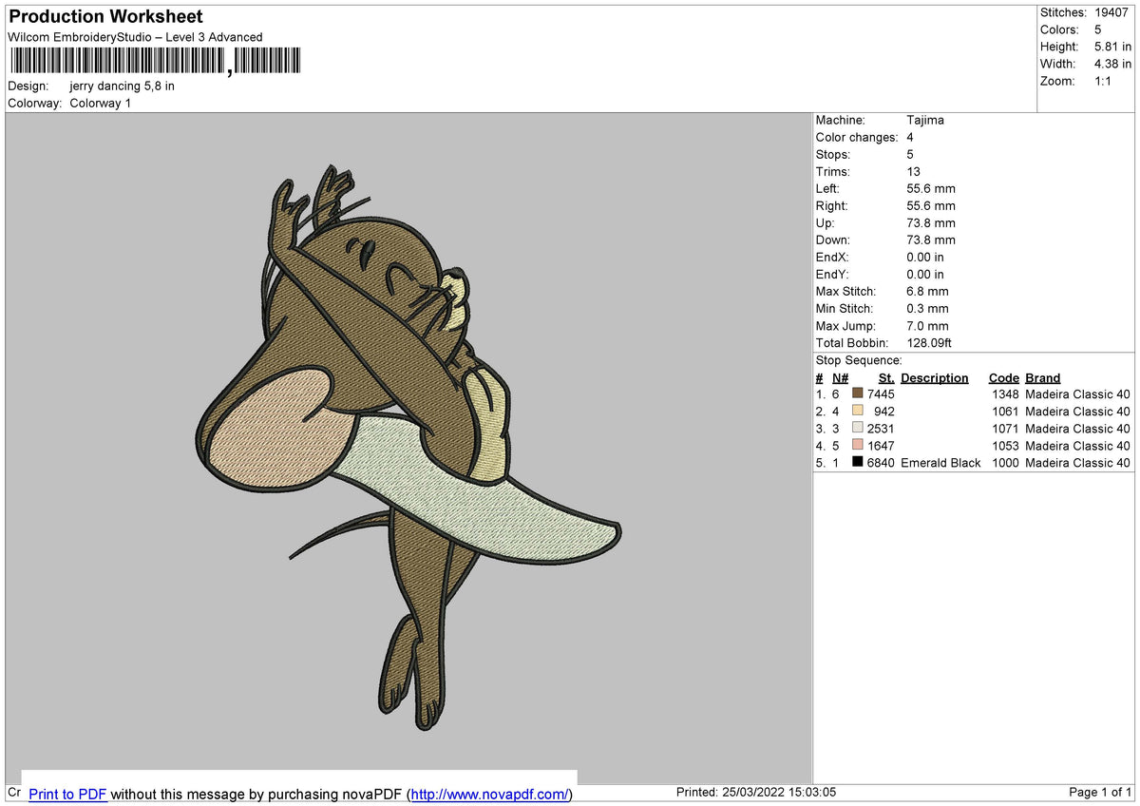Click the light 2531 thread color swatch
Image resolution: width=1140 pixels, height=806 pixels.
858,429
